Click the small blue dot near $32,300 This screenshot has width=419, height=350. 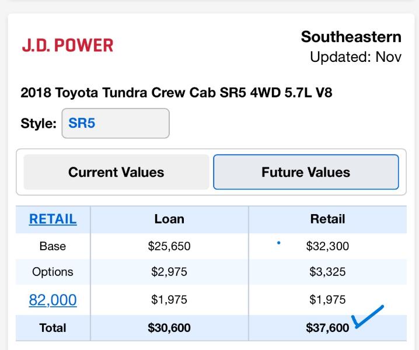(279, 242)
